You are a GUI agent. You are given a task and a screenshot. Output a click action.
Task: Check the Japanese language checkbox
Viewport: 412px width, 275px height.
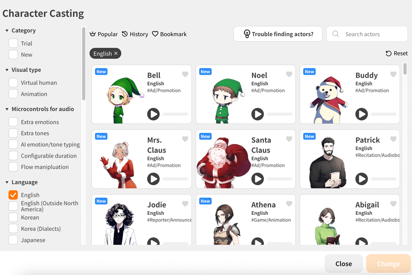click(13, 240)
